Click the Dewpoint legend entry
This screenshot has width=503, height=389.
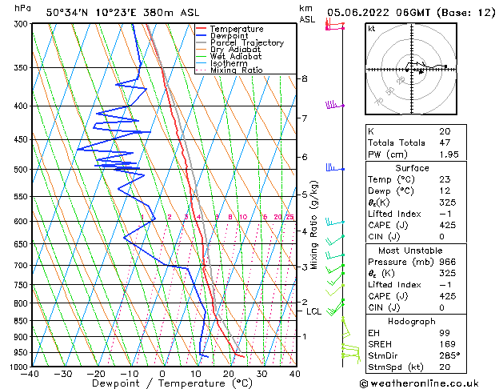[x=229, y=36]
